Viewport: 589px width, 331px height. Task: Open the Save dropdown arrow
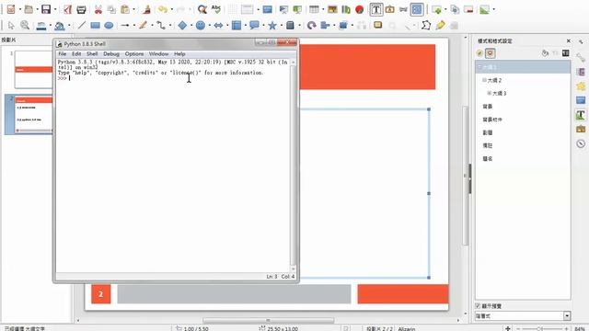pos(55,9)
